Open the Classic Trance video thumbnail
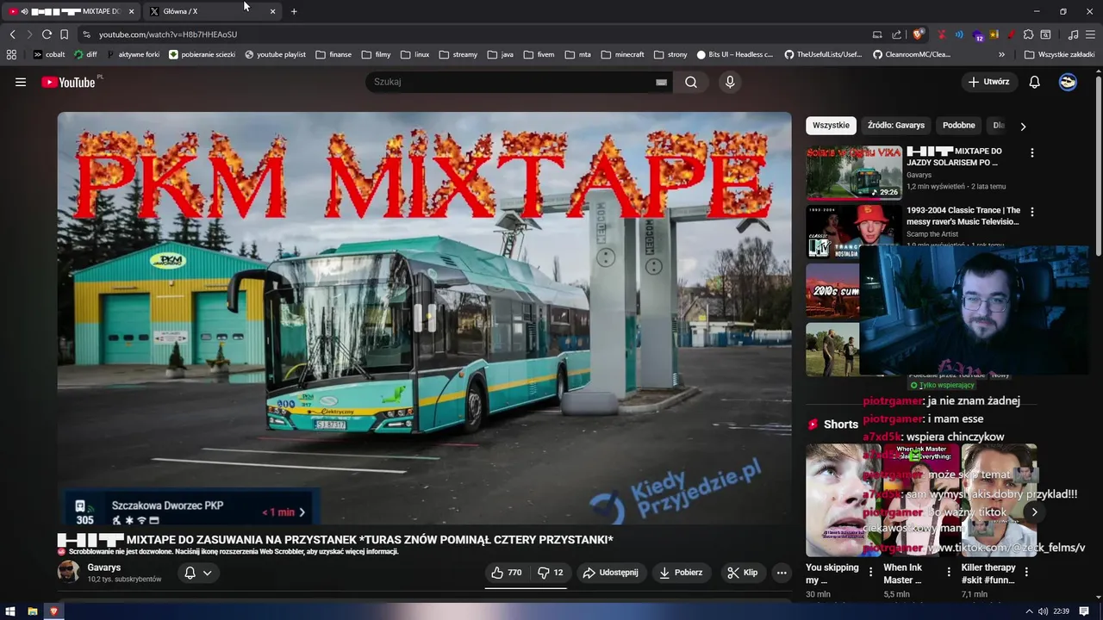The height and width of the screenshot is (620, 1103). click(x=854, y=230)
